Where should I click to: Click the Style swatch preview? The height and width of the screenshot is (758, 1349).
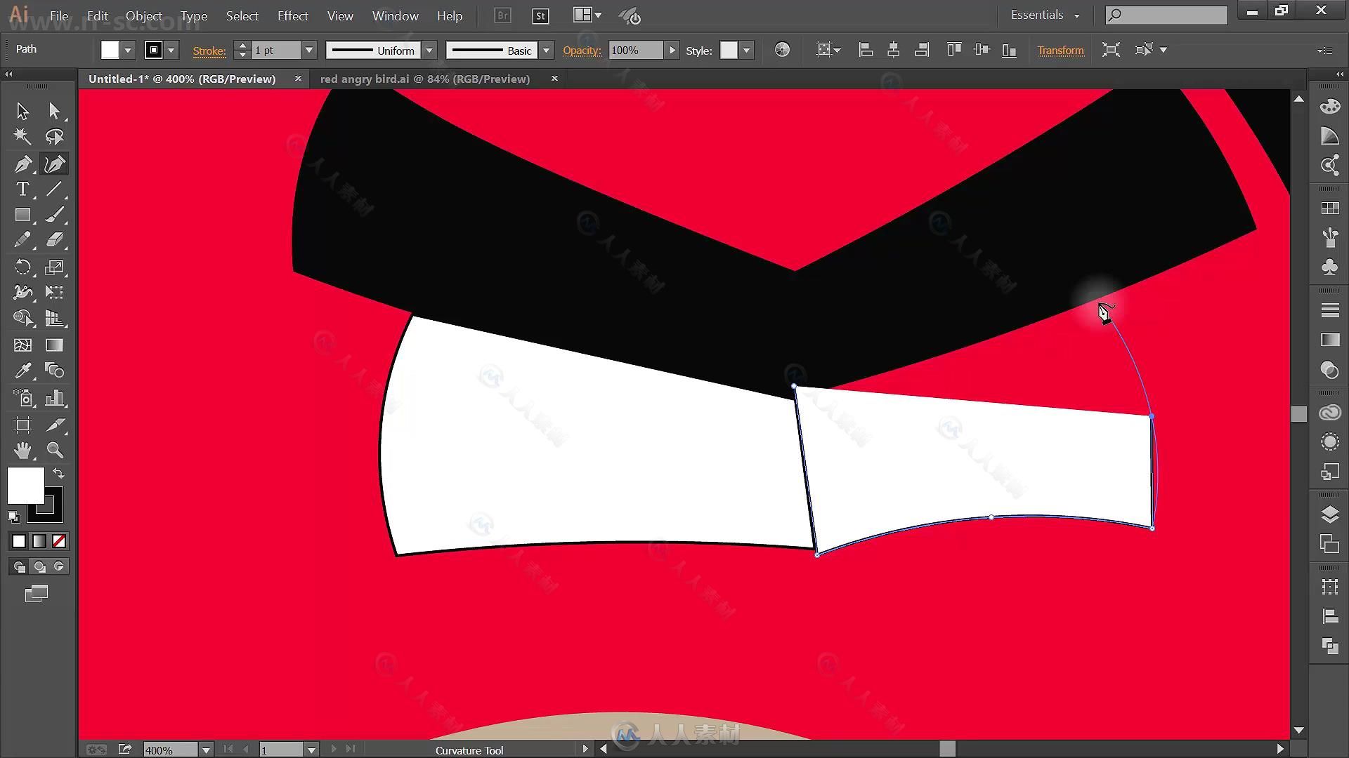pyautogui.click(x=729, y=51)
